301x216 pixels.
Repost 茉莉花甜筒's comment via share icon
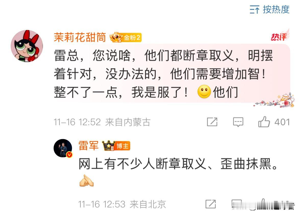coord(212,122)
